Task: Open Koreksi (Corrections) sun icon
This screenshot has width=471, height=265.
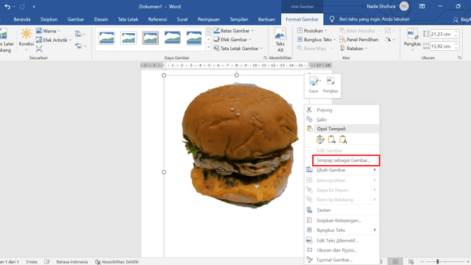Action: [x=26, y=39]
